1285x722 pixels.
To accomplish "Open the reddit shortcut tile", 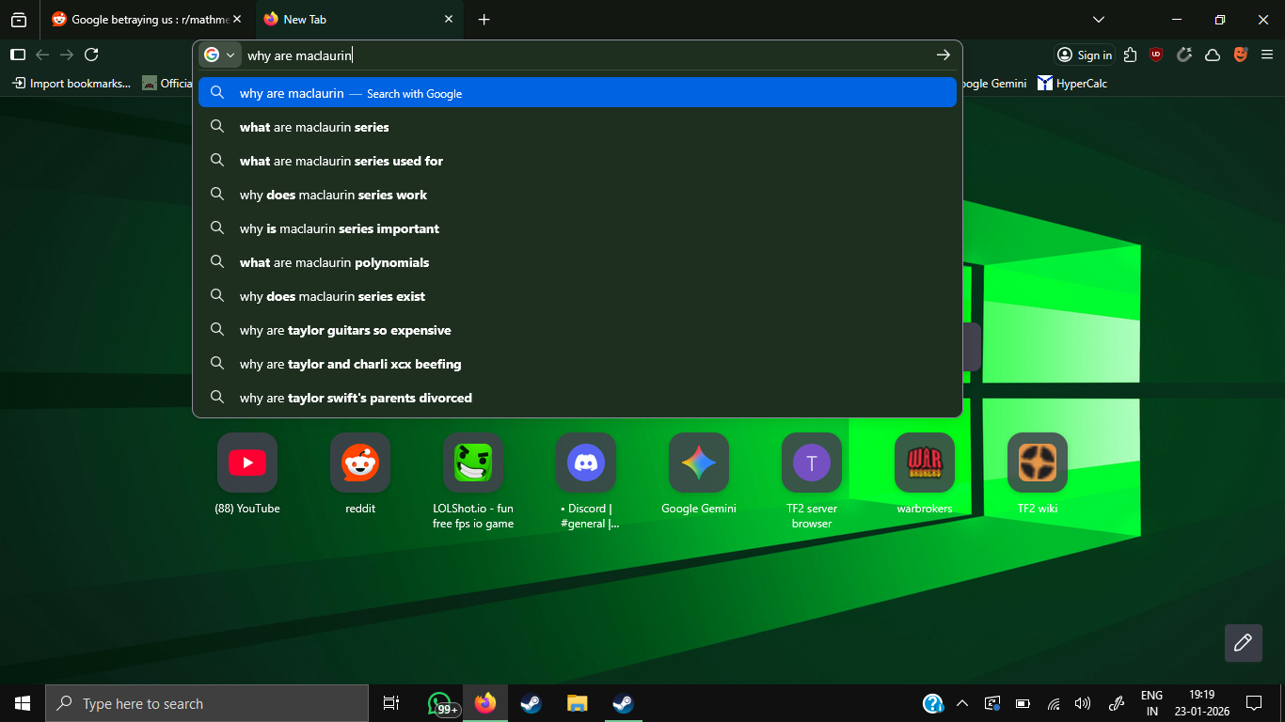I will click(360, 463).
